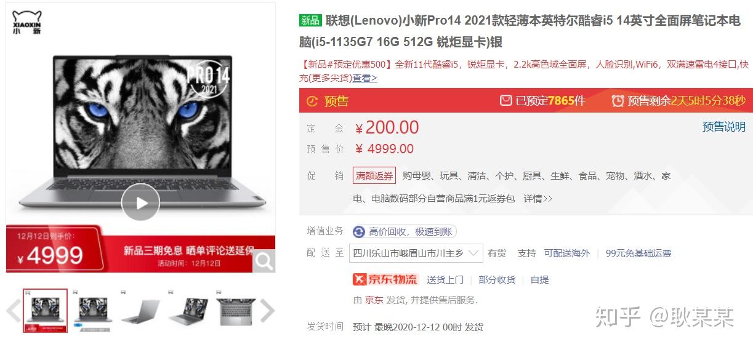Select the keyboard top-view thumbnail
Screen dimensions: 753x347
235,311
